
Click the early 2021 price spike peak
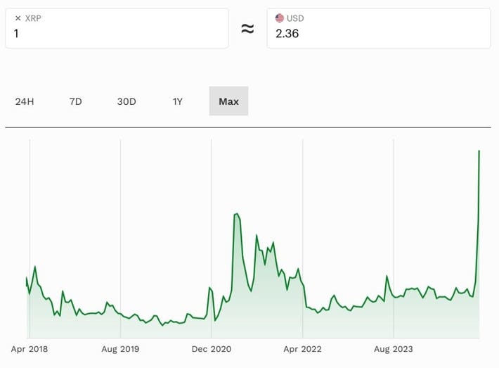[x=237, y=214]
